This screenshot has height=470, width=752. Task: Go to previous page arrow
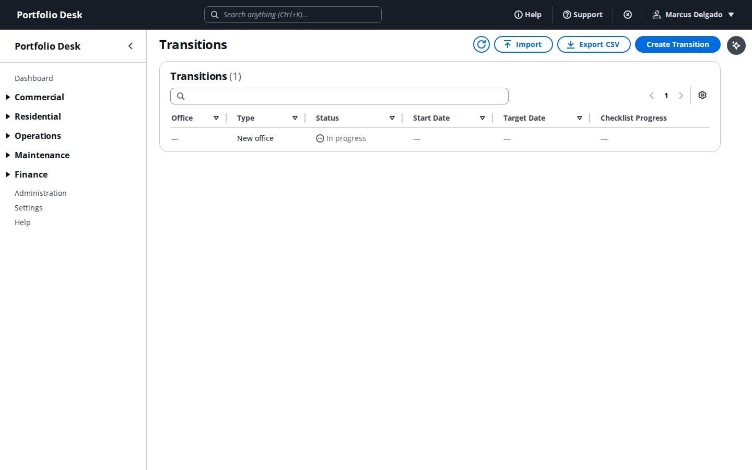point(652,96)
